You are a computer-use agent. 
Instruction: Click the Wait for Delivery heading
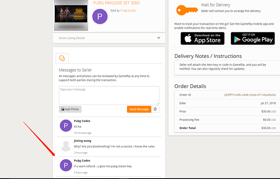point(215,5)
